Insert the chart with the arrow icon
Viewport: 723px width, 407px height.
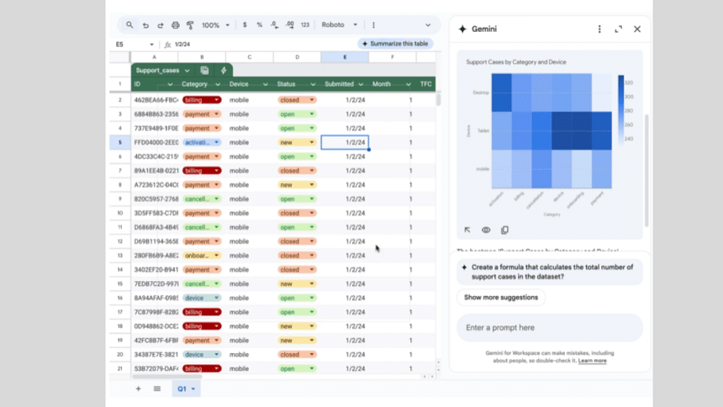point(467,230)
